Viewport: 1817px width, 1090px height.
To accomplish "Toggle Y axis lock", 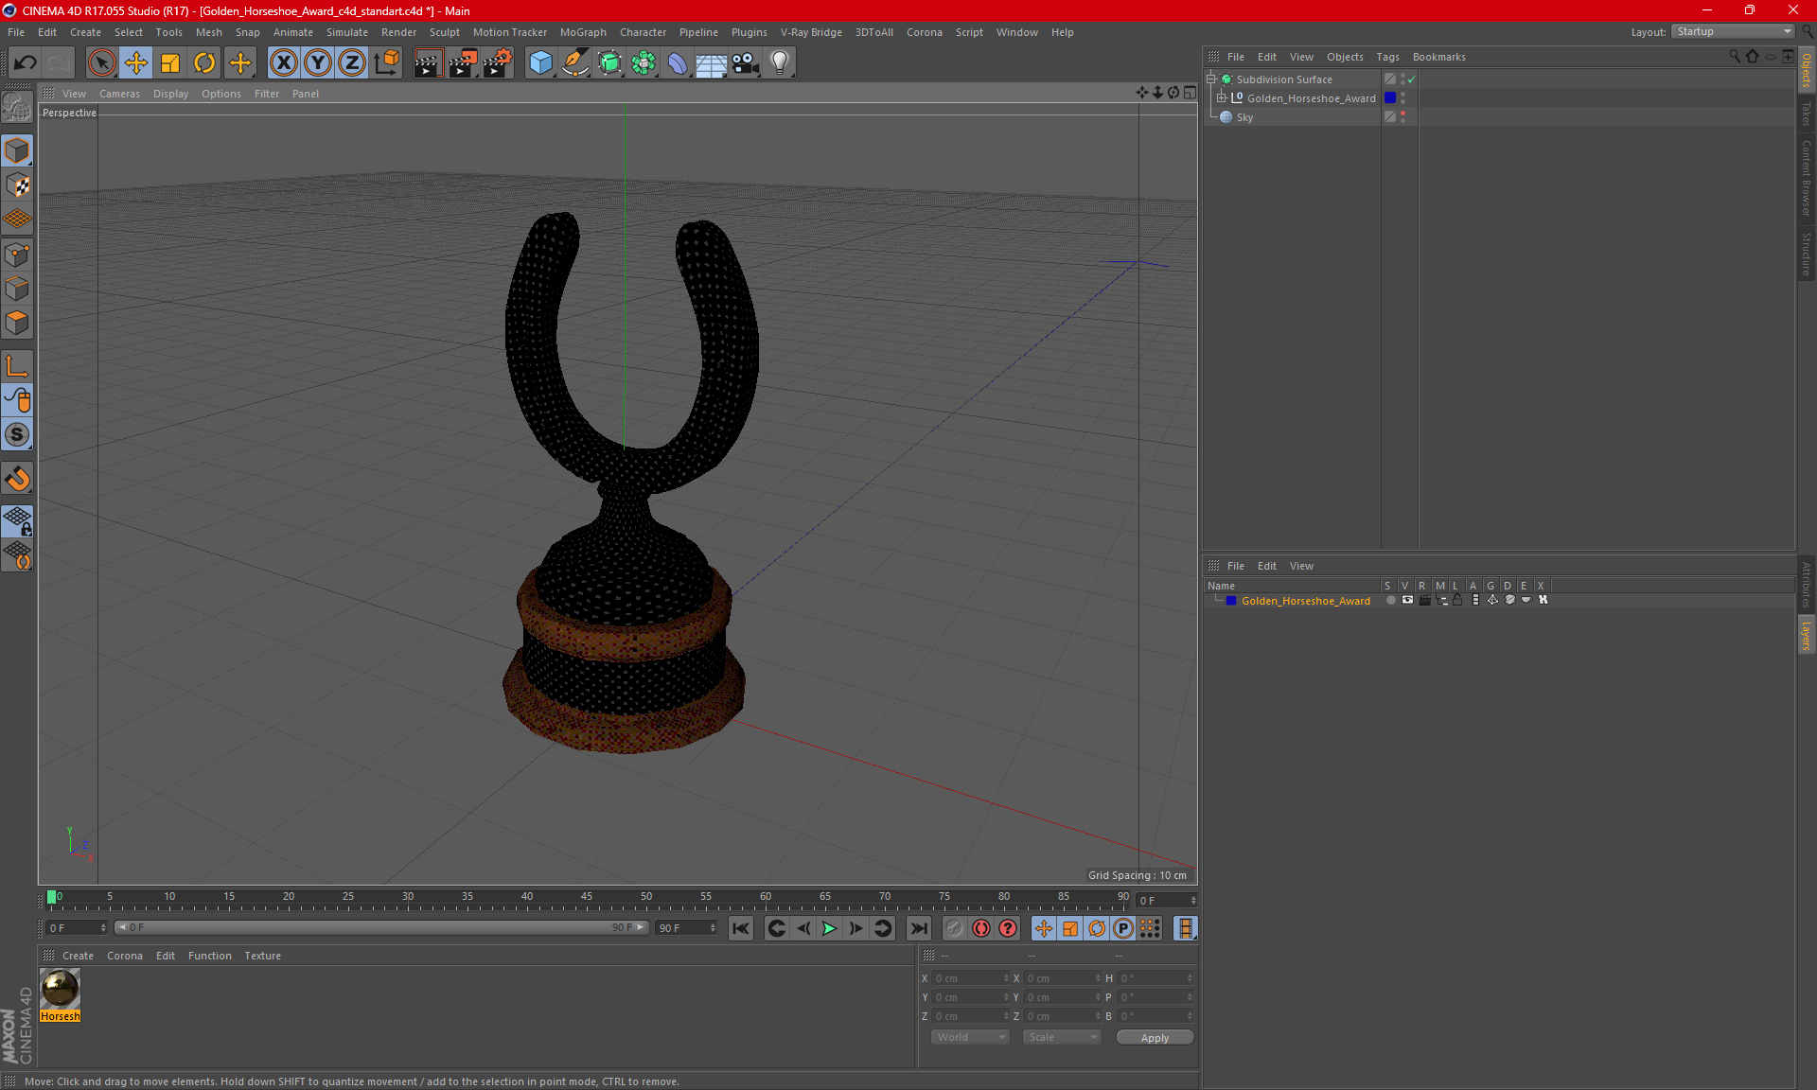I will tap(318, 63).
